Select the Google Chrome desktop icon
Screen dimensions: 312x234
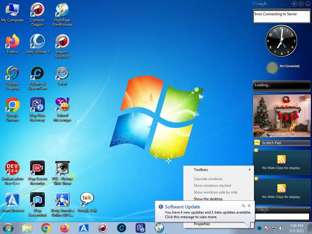click(12, 109)
